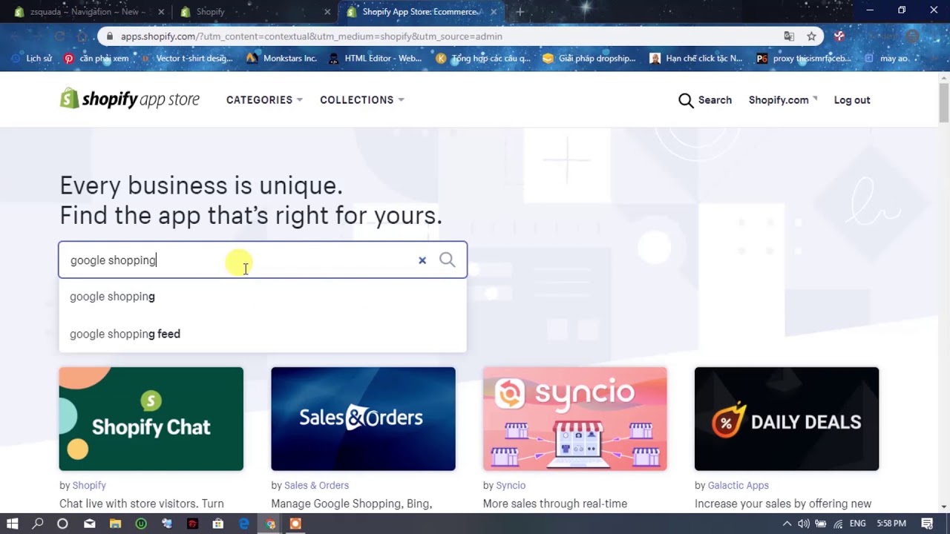Click the Syncio developer link

pyautogui.click(x=511, y=485)
